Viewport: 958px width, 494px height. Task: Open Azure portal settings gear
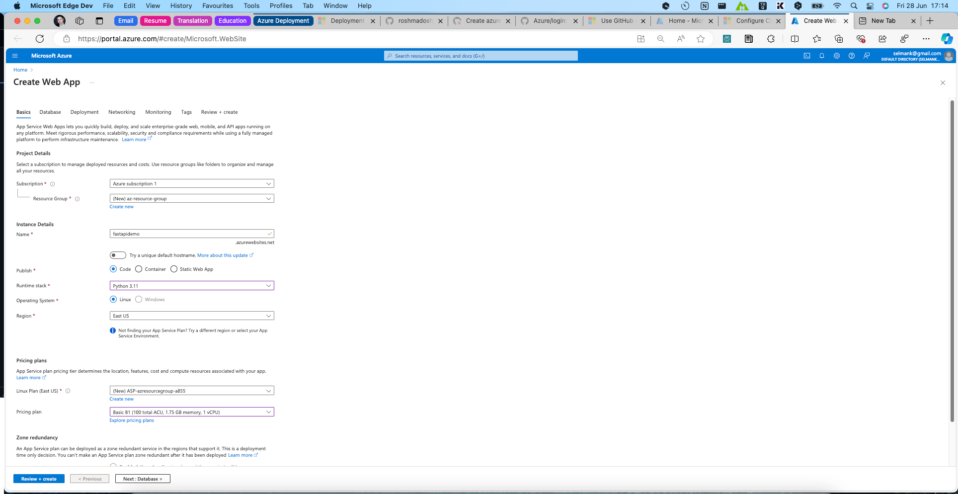click(837, 56)
